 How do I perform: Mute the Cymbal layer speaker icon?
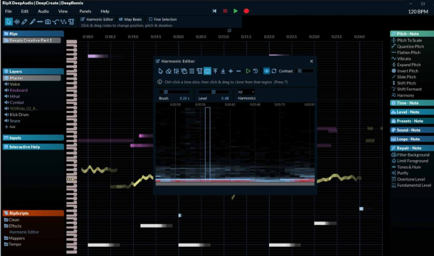pos(6,103)
